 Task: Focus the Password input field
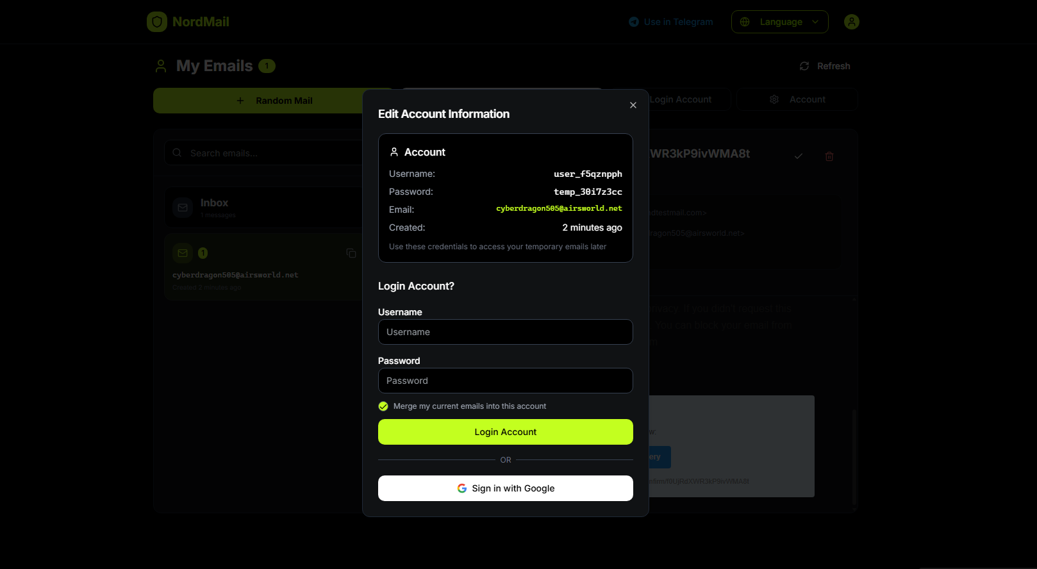click(506, 381)
